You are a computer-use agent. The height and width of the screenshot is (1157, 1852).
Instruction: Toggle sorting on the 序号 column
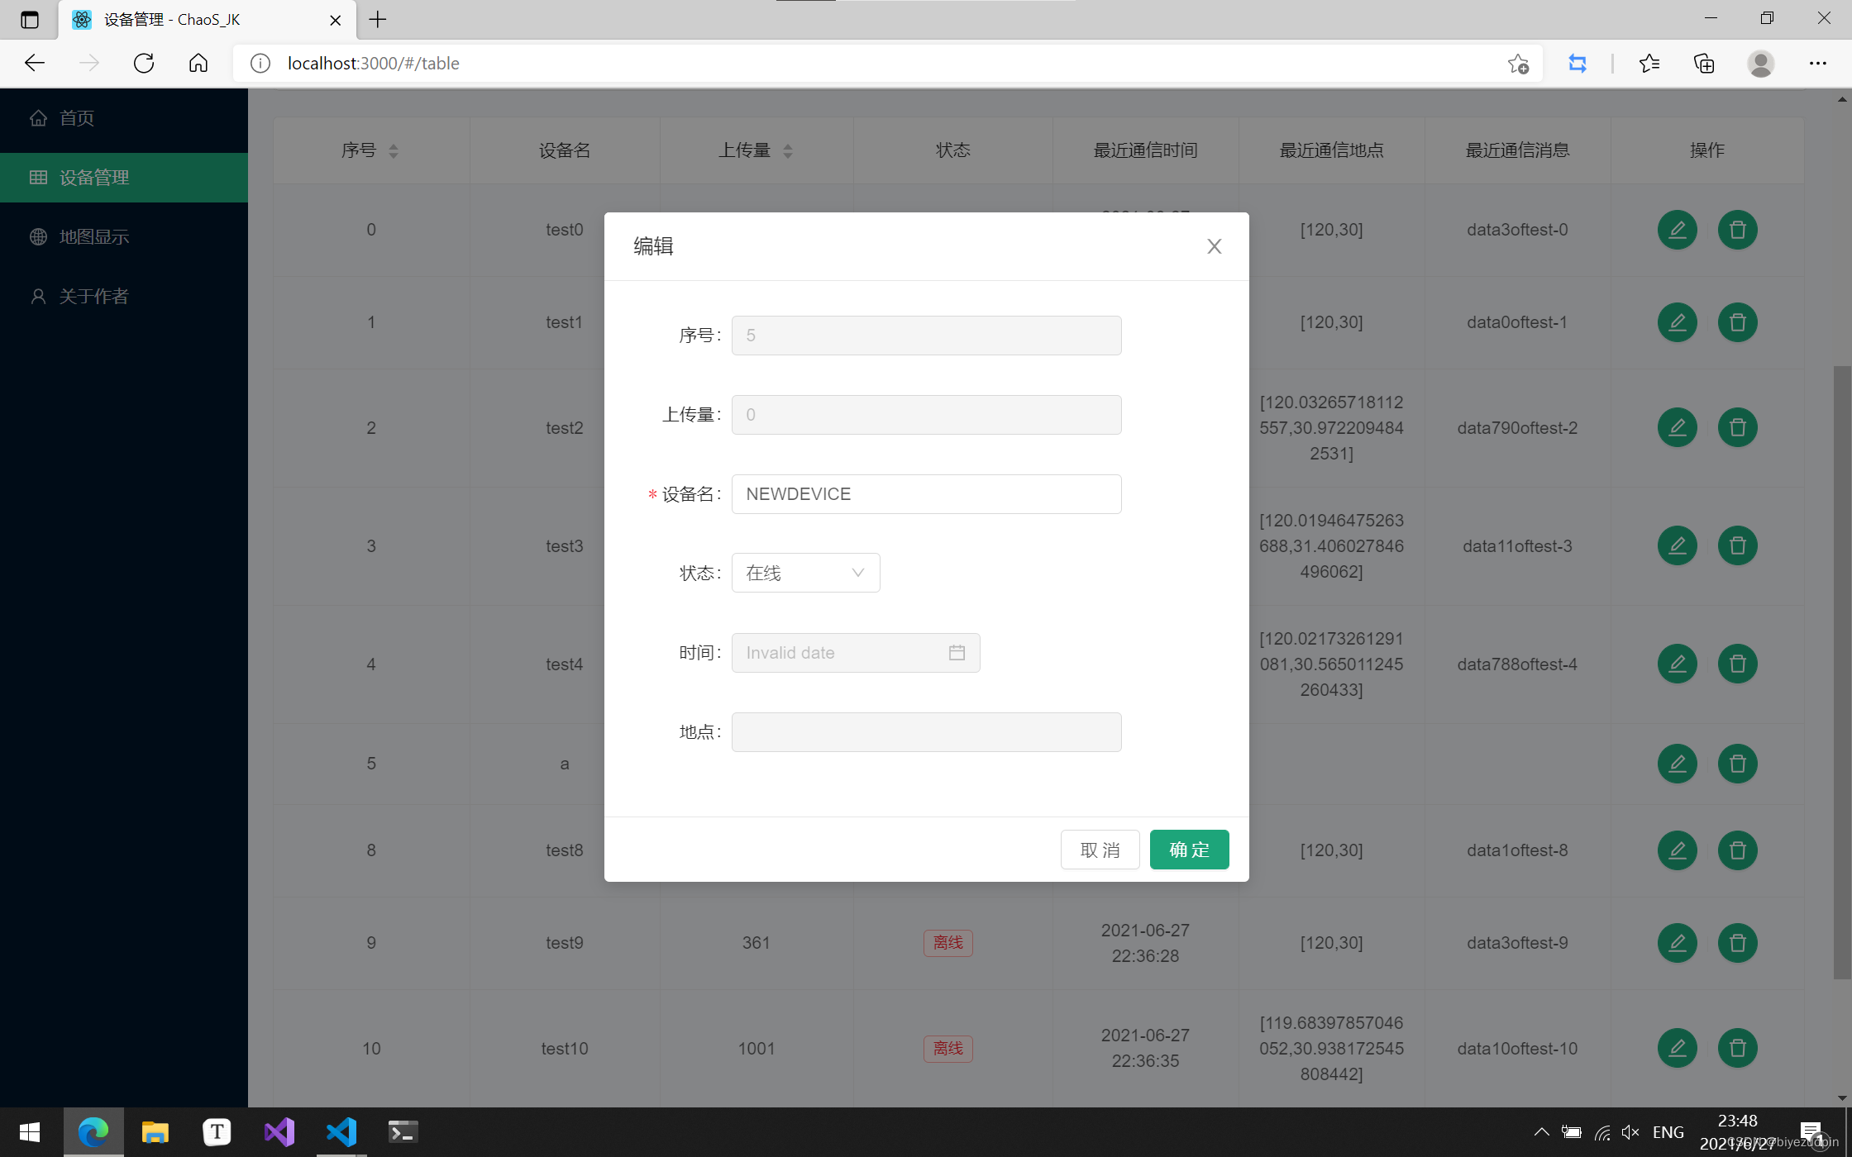point(394,150)
